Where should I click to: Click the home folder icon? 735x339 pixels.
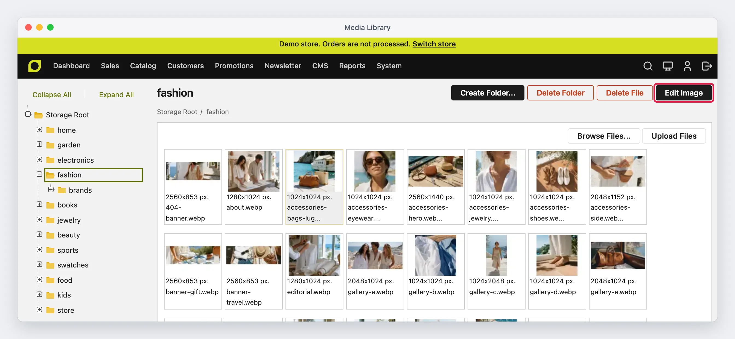(50, 130)
